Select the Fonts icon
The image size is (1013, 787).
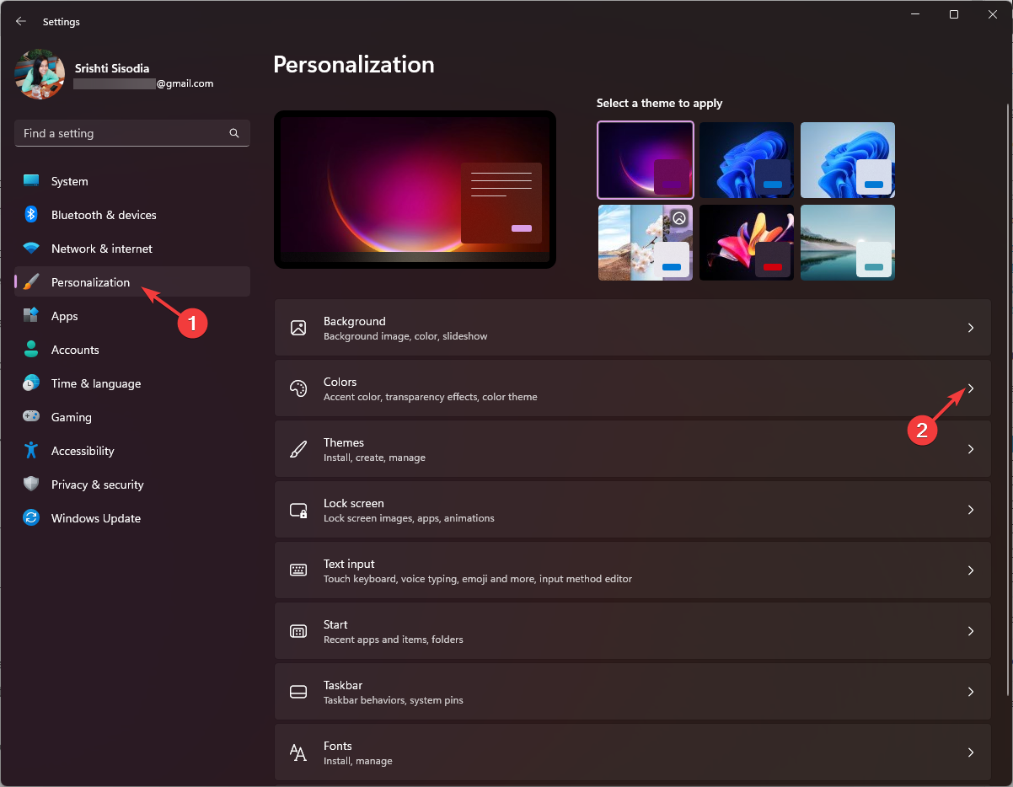(297, 752)
